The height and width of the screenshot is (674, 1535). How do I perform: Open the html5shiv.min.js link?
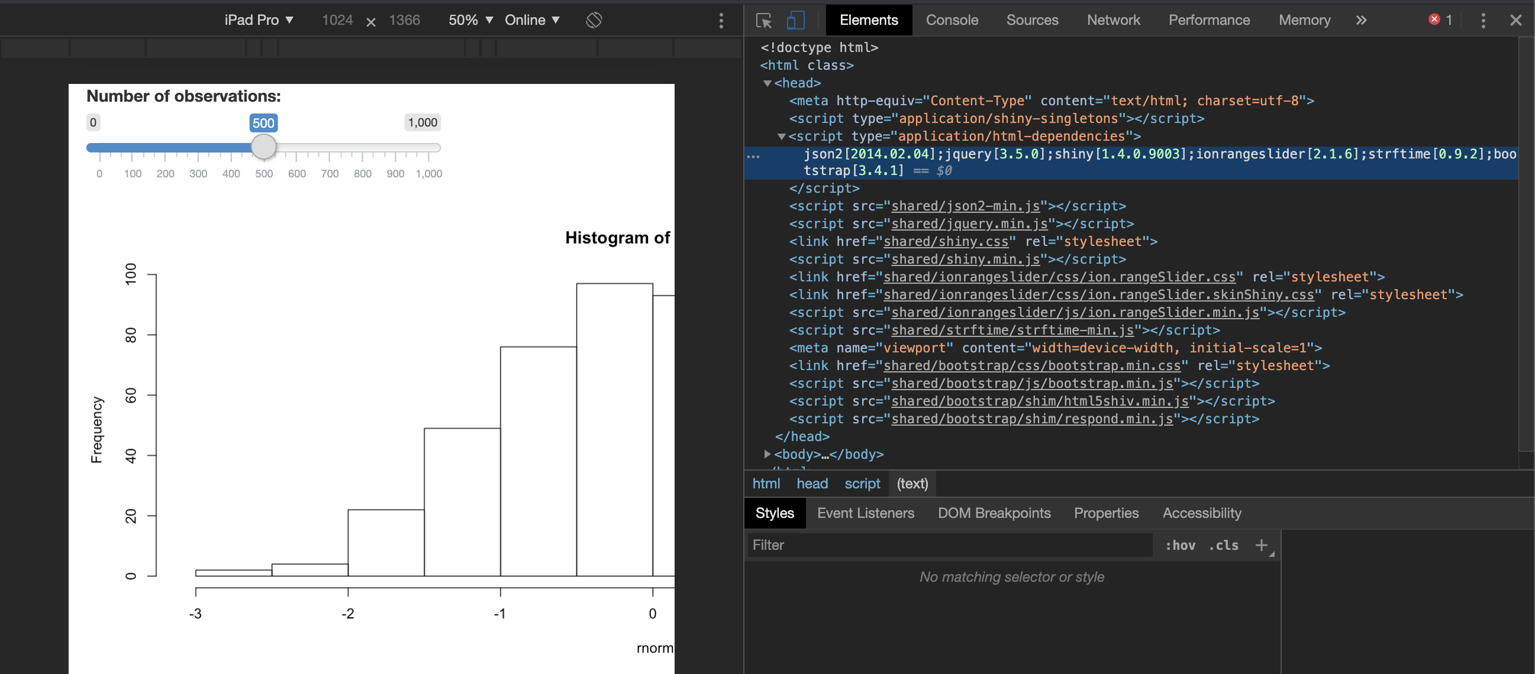[1040, 401]
